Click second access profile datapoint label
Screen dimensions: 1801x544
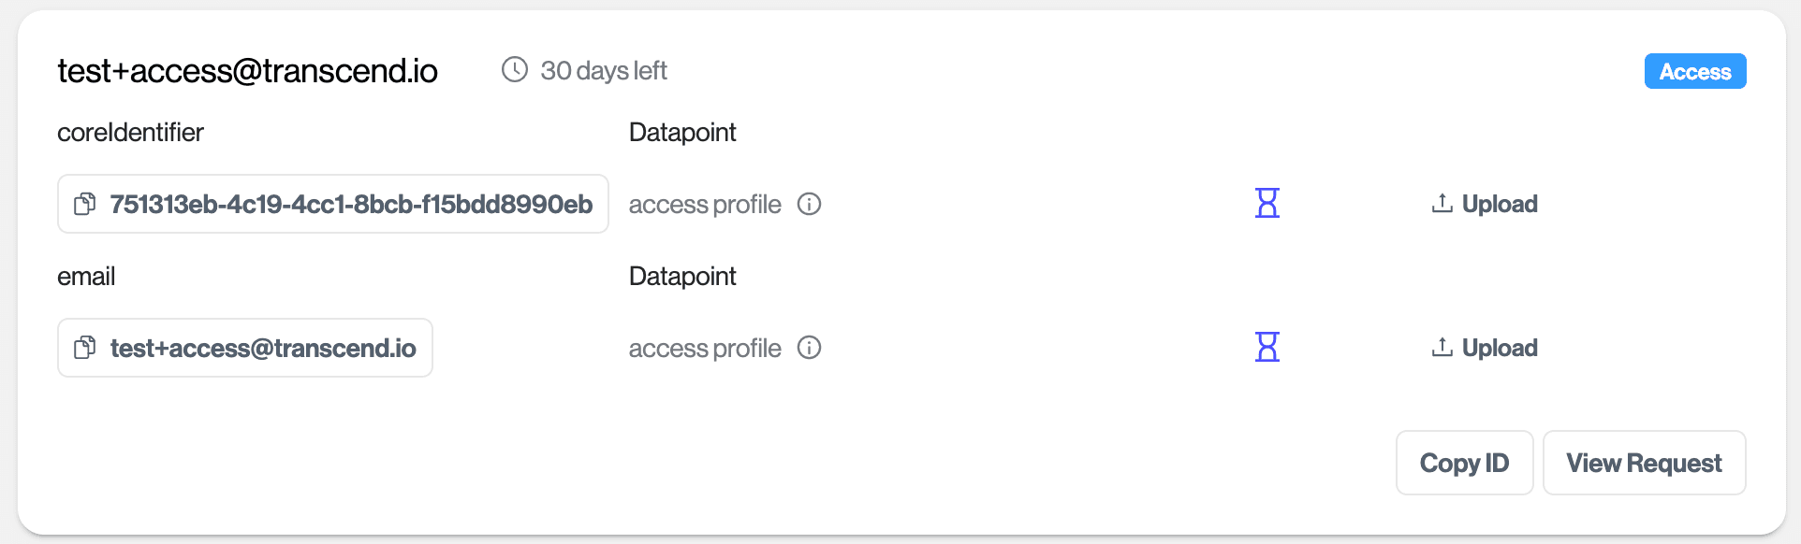tap(704, 349)
